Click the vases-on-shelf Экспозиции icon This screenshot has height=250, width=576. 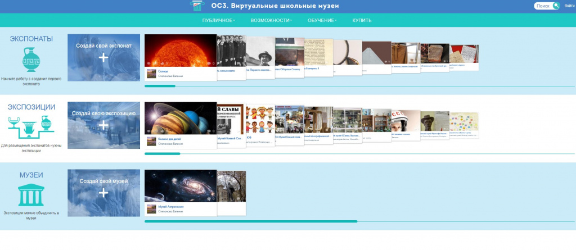pos(31,126)
